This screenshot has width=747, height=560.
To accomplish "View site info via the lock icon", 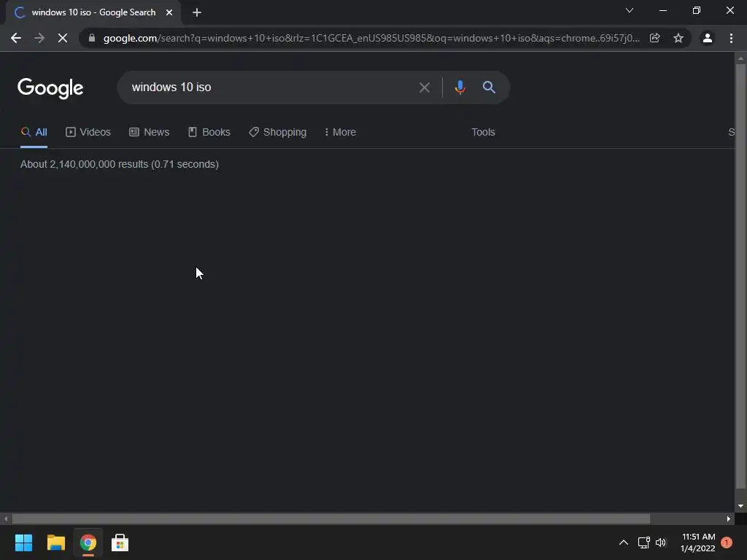I will 92,38.
